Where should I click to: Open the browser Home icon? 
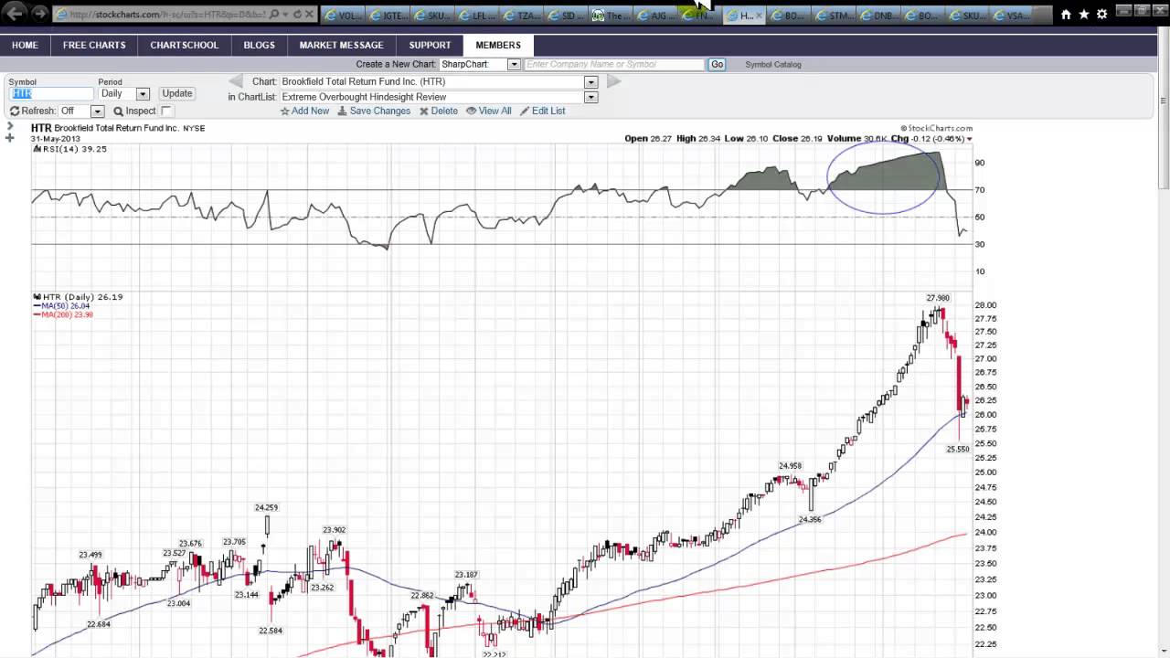[1066, 15]
